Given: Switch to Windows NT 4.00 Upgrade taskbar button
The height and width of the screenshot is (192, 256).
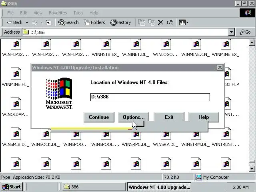Looking at the screenshot, I should click(x=159, y=187).
